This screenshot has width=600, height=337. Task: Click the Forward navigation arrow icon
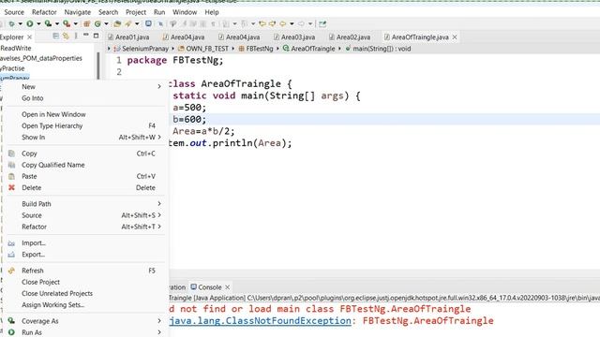301,23
